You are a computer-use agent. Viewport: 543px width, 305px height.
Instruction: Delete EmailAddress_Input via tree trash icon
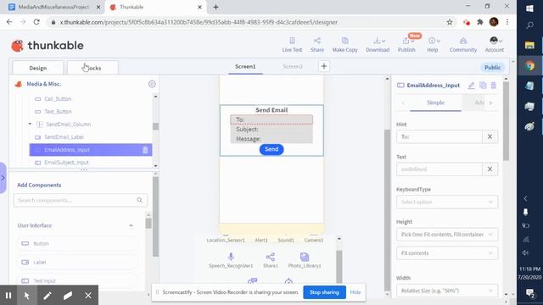coord(145,150)
